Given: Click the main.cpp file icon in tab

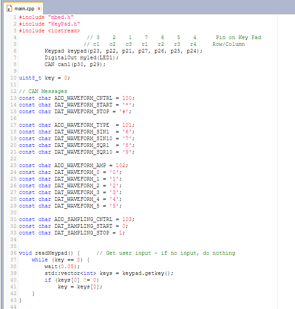Looking at the screenshot, I should [x=9, y=9].
